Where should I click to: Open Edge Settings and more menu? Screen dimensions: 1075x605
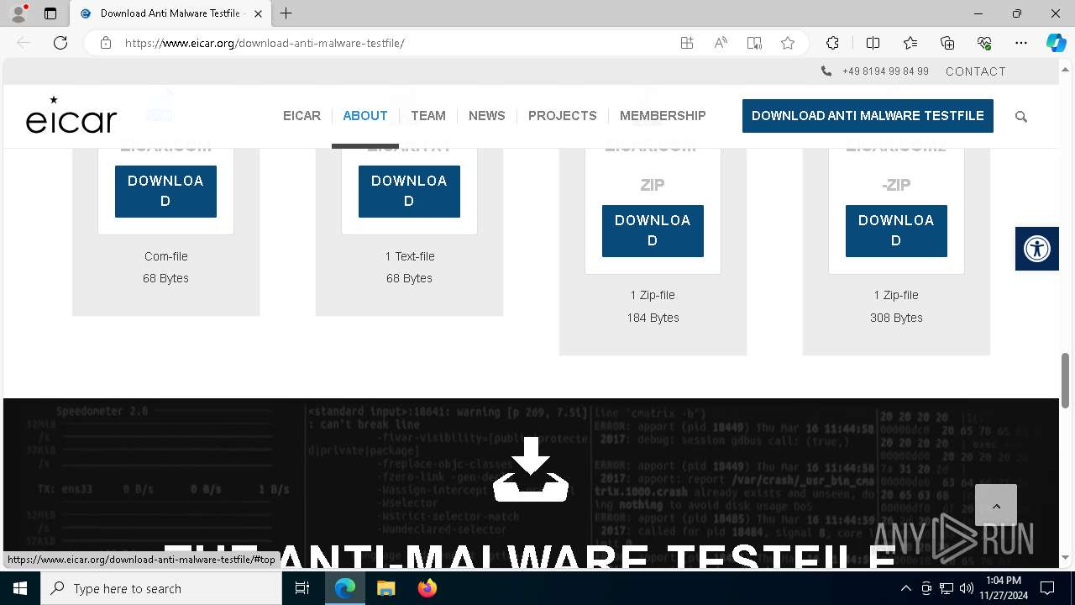coord(1021,43)
